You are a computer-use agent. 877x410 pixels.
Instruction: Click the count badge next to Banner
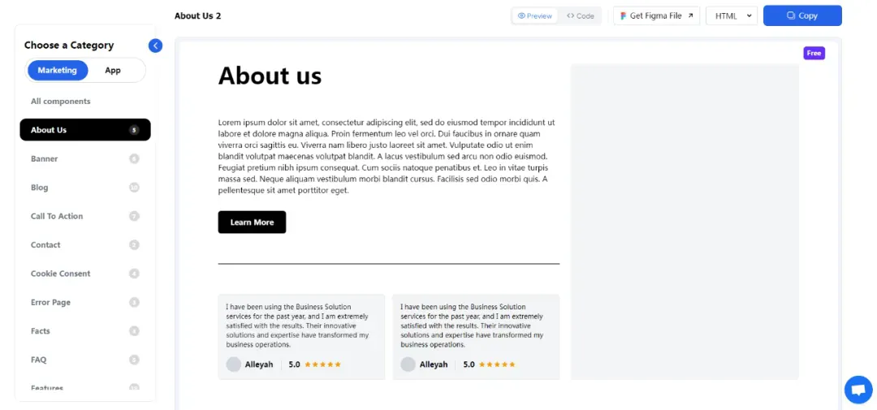[134, 159]
